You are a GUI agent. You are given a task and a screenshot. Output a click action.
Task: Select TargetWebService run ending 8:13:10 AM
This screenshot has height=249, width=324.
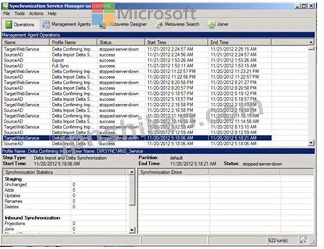[137, 127]
